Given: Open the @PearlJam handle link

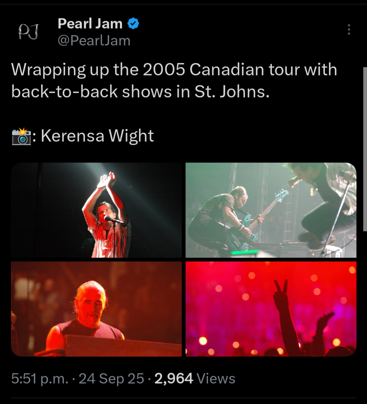Looking at the screenshot, I should click(x=94, y=41).
